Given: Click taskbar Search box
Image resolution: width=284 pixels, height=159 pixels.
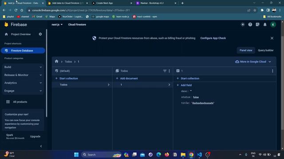Looking at the screenshot, I should point(101,155).
